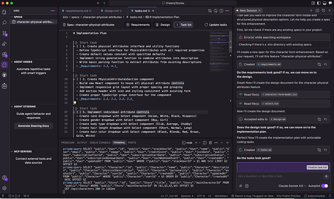Open the editor toolbar more-actions ellipsis
Image resolution: width=334 pixels, height=199 pixels.
tap(227, 10)
